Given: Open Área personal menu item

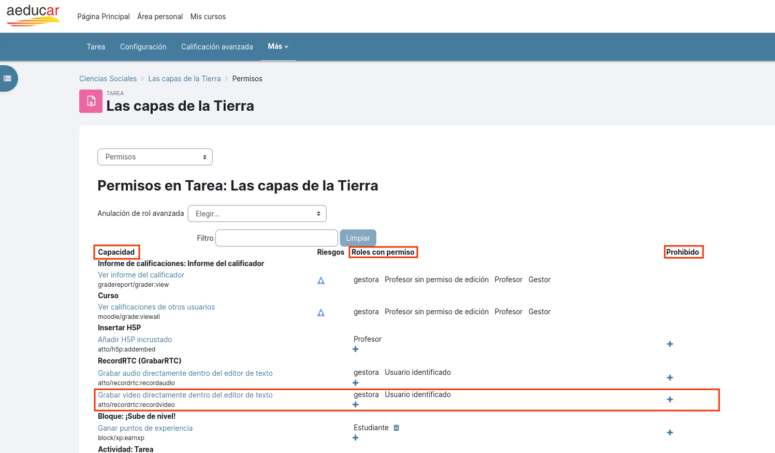Looking at the screenshot, I should [x=160, y=17].
